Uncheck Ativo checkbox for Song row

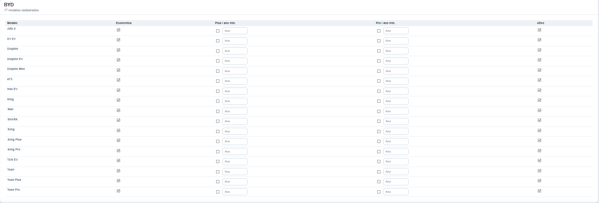point(539,130)
